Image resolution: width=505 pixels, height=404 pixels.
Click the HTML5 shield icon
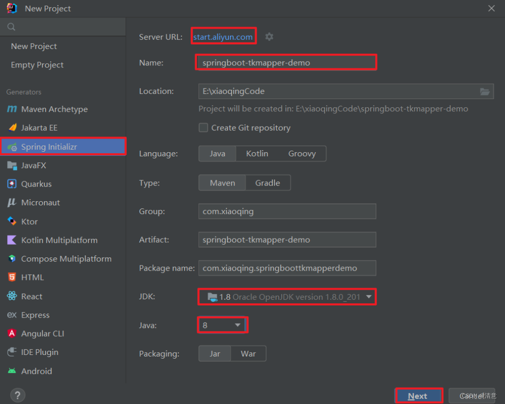(x=12, y=277)
